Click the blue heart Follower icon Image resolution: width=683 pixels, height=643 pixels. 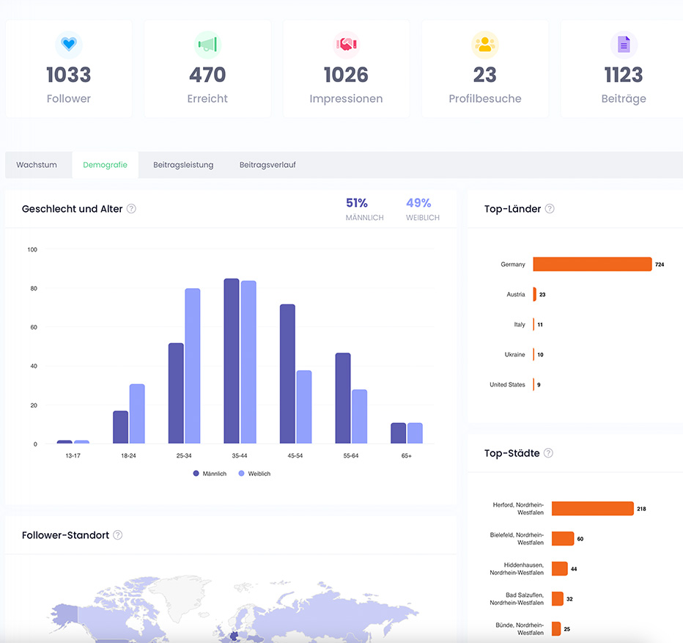69,45
